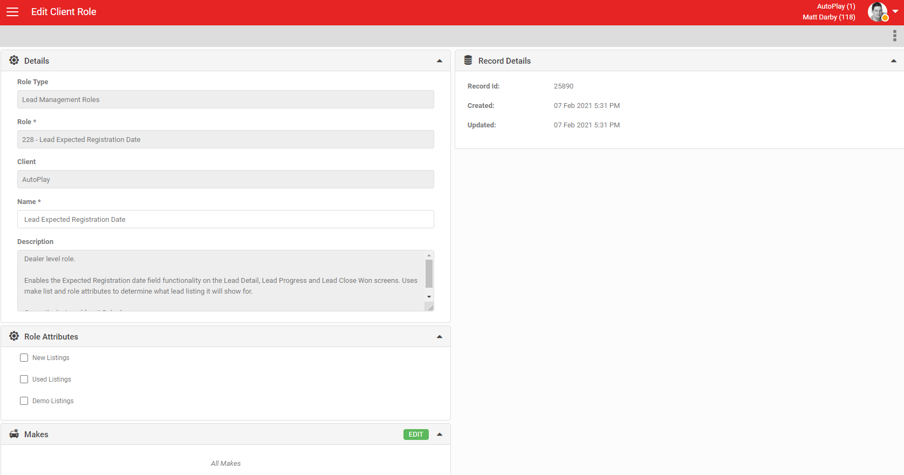Collapse the Role Attributes panel
Image resolution: width=904 pixels, height=475 pixels.
coord(440,337)
